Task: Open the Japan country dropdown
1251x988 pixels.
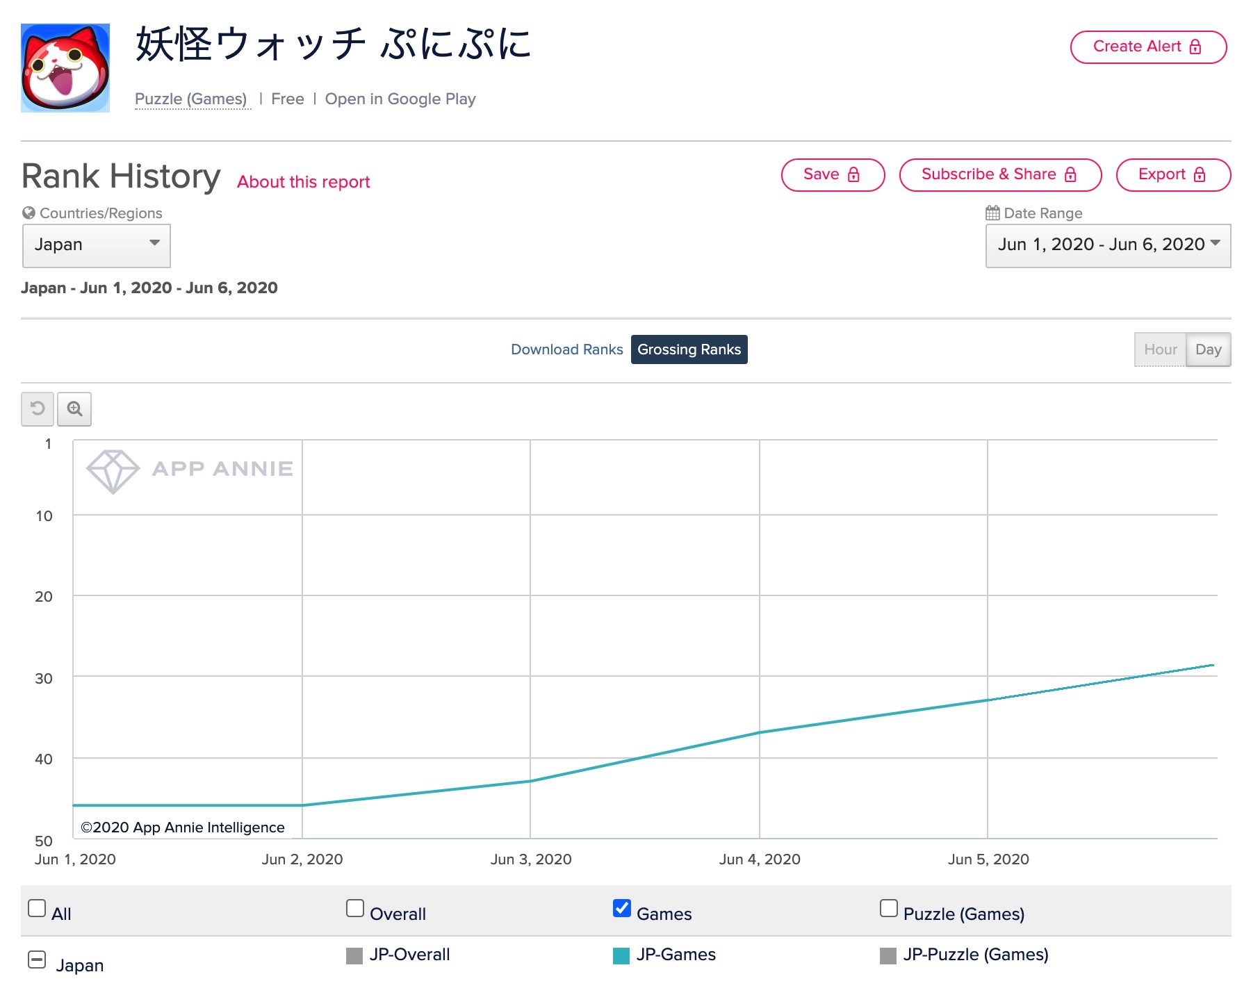Action: [x=97, y=245]
